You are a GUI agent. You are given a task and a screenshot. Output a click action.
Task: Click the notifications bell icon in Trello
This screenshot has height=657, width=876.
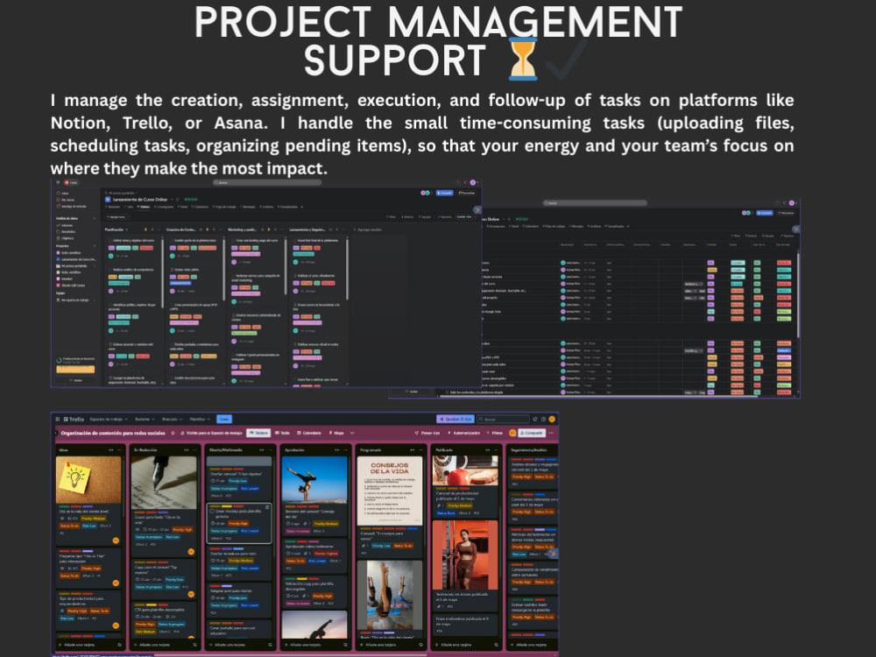pyautogui.click(x=535, y=419)
